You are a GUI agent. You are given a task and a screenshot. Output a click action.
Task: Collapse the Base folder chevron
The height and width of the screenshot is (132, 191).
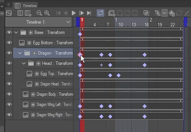click(x=16, y=33)
